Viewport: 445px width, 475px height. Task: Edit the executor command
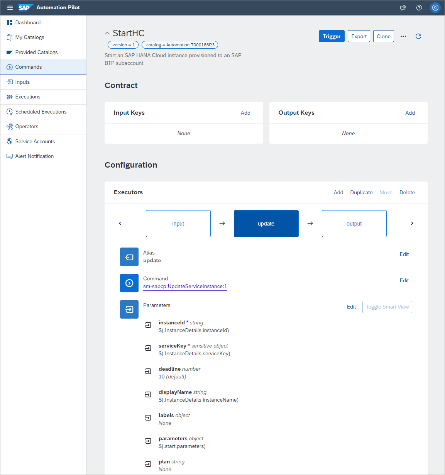(404, 280)
